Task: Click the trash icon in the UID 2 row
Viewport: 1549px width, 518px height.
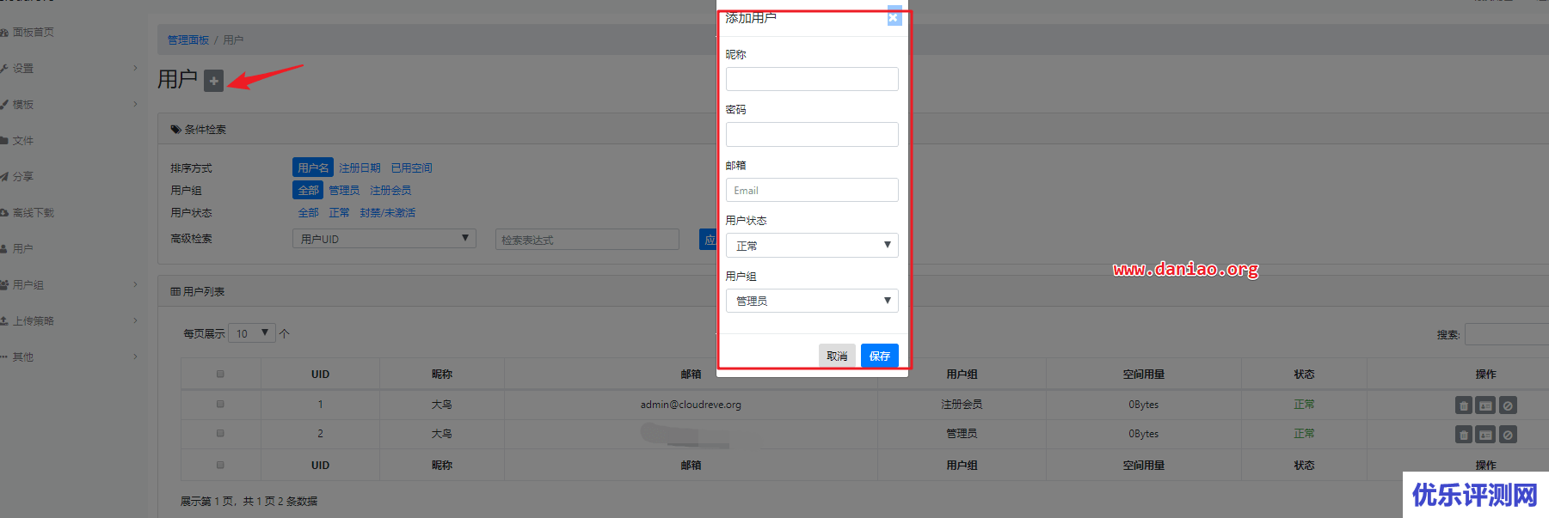Action: (x=1464, y=435)
